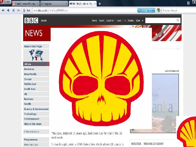The width and height of the screenshot is (196, 147).
Task: Open Also in the news
Action: point(36,124)
